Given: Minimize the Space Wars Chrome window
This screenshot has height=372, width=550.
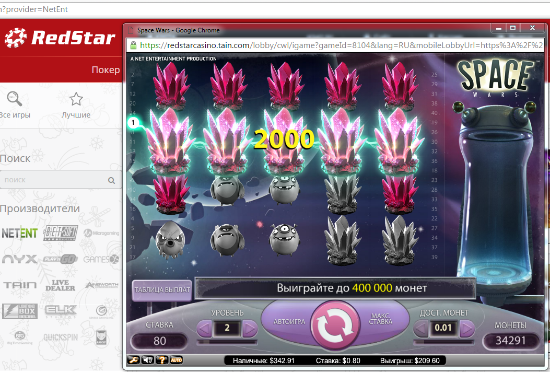Looking at the screenshot, I should click(498, 28).
